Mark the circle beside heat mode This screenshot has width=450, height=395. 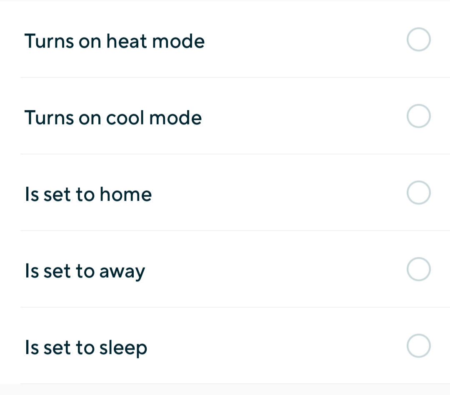(x=418, y=39)
